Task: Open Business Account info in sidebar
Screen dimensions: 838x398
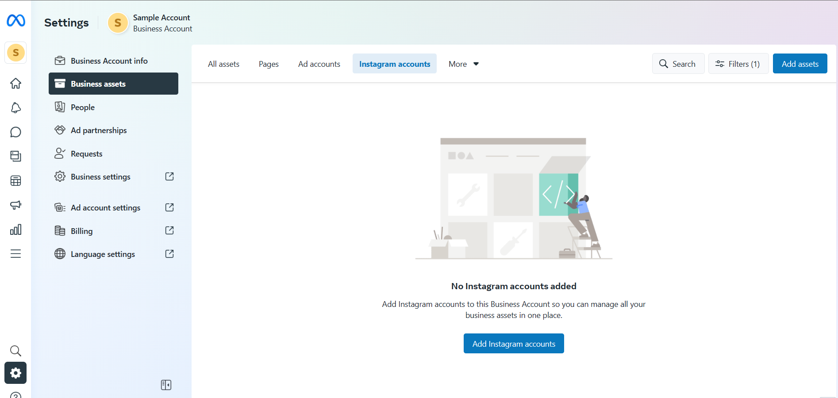Action: click(113, 61)
